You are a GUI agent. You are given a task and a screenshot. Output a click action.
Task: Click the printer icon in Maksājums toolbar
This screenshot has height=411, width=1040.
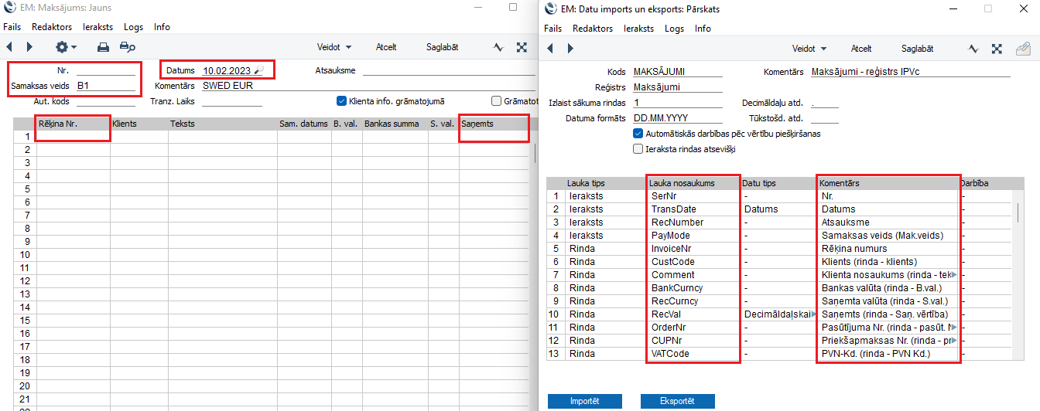(x=103, y=47)
